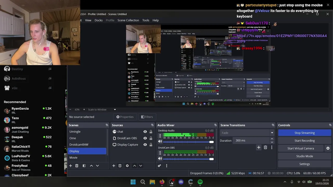The height and width of the screenshot is (187, 333).
Task: Open the View menu
Action: point(88,20)
